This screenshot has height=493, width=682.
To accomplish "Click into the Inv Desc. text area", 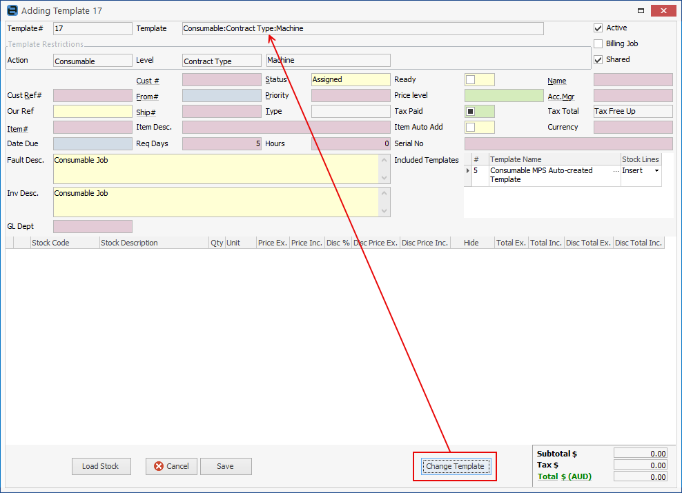I will [216, 202].
